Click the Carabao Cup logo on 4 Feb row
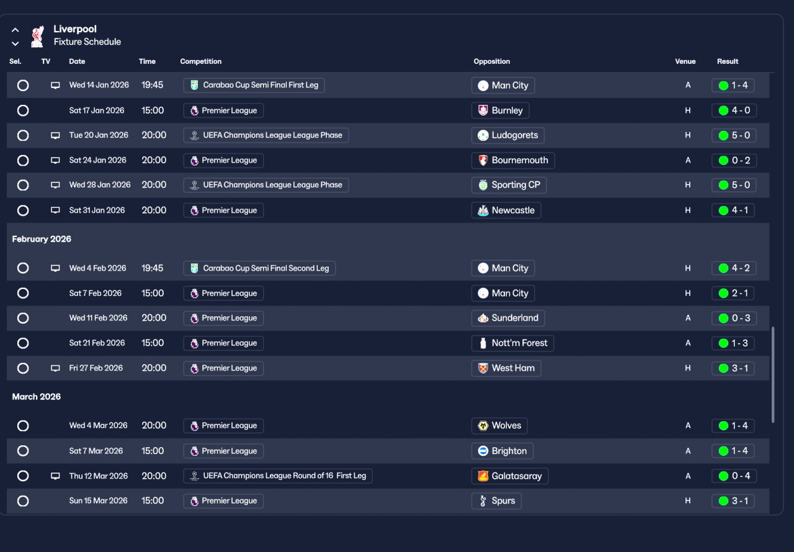794x552 pixels. 195,268
